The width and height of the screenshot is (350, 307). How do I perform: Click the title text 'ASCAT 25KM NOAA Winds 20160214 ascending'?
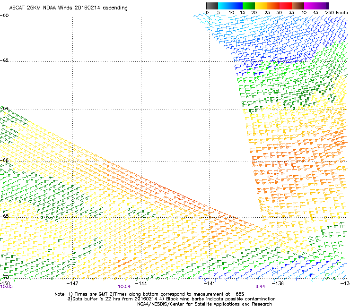click(68, 8)
